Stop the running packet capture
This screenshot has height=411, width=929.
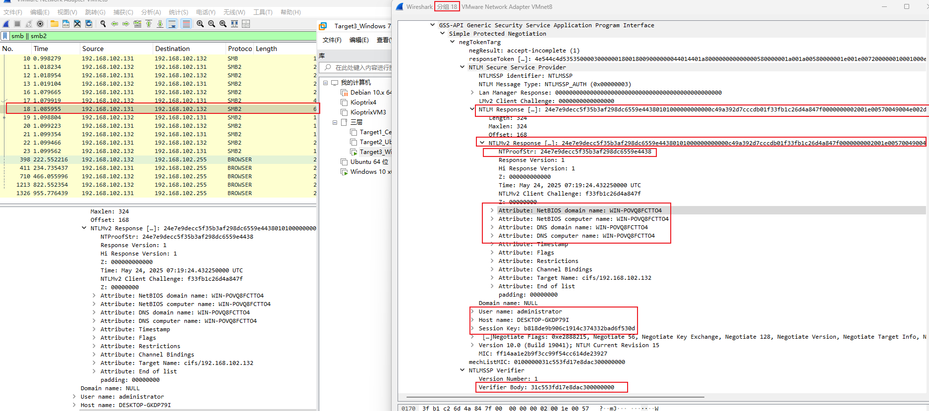coord(17,24)
